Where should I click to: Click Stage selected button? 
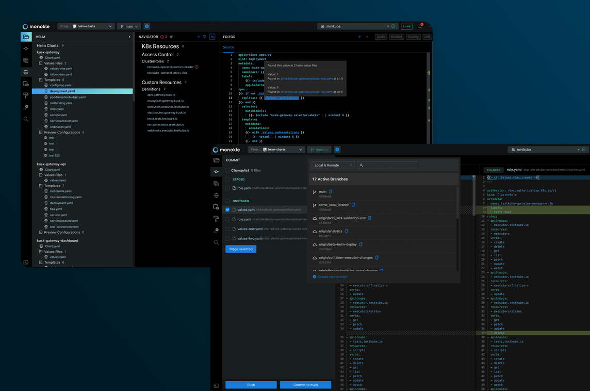(x=241, y=249)
